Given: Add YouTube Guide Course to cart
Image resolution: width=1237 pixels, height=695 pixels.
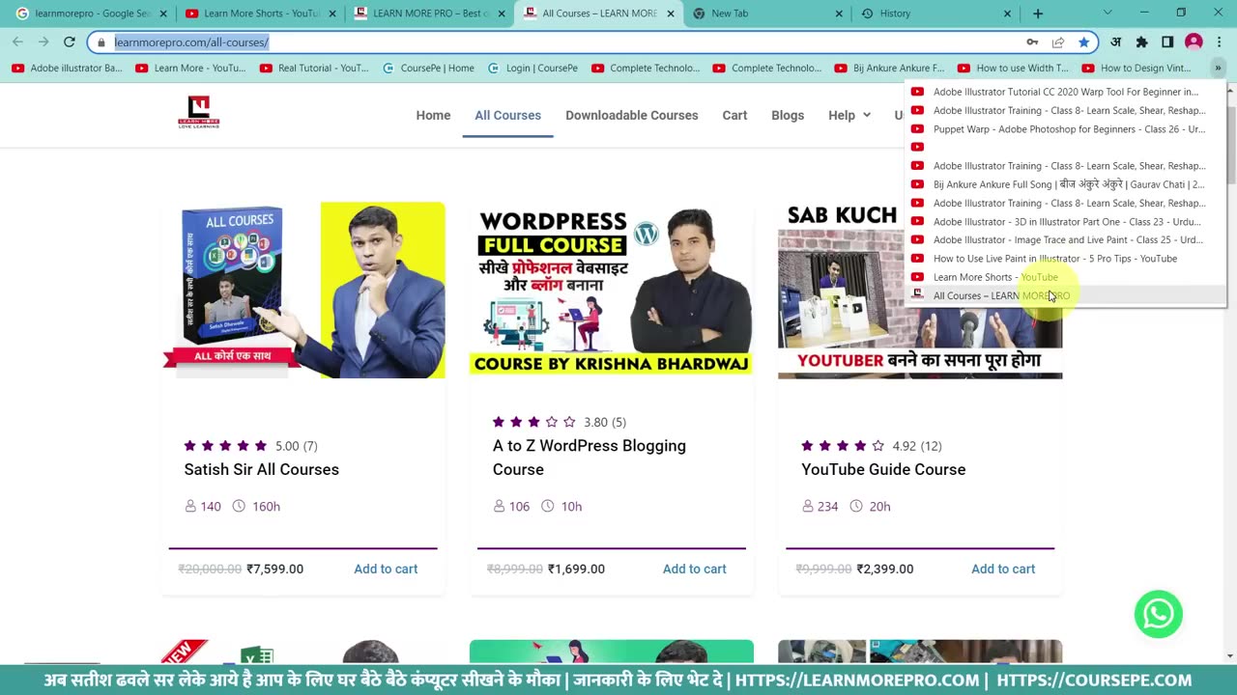Looking at the screenshot, I should tap(1003, 569).
